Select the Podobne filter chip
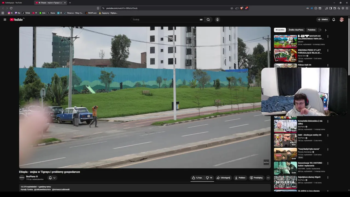The height and width of the screenshot is (197, 350). point(311,30)
